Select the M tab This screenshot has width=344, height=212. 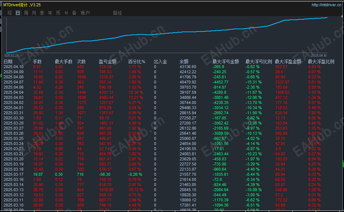click(x=66, y=13)
